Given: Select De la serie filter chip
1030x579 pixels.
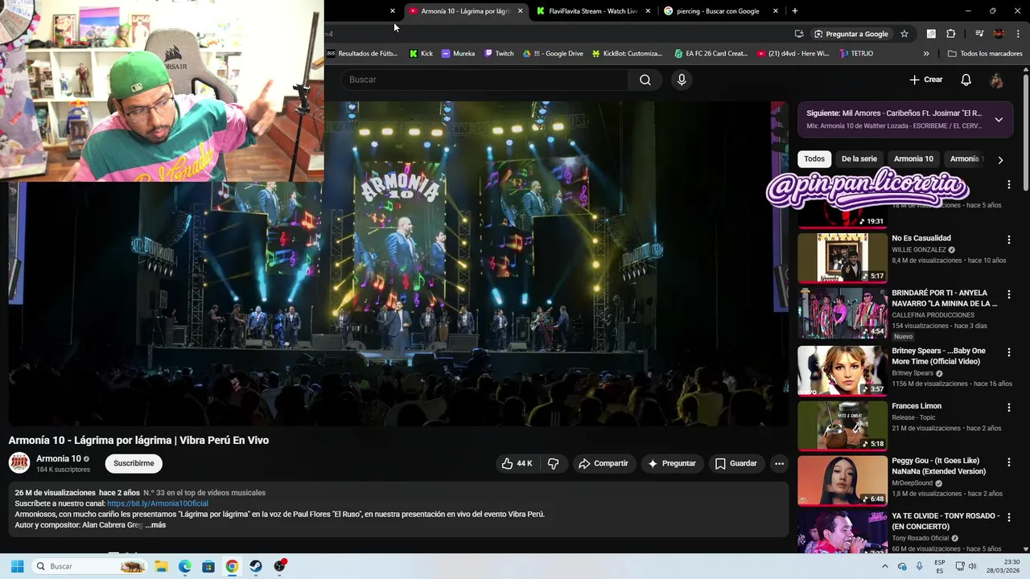Looking at the screenshot, I should [x=859, y=159].
